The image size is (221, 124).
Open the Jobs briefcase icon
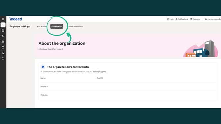pos(3,30)
